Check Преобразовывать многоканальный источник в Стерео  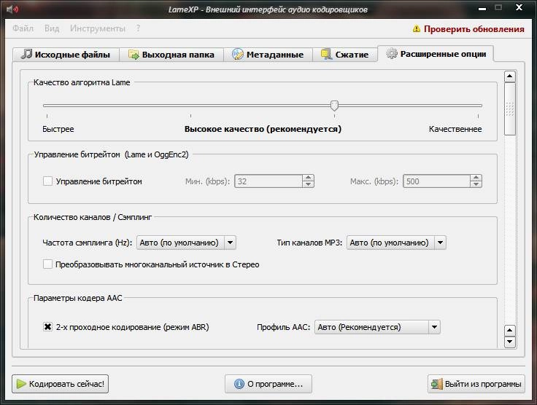pyautogui.click(x=47, y=264)
